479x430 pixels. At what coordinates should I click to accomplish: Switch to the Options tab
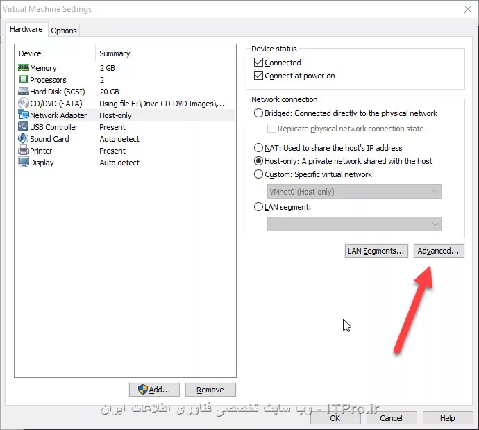[x=64, y=31]
